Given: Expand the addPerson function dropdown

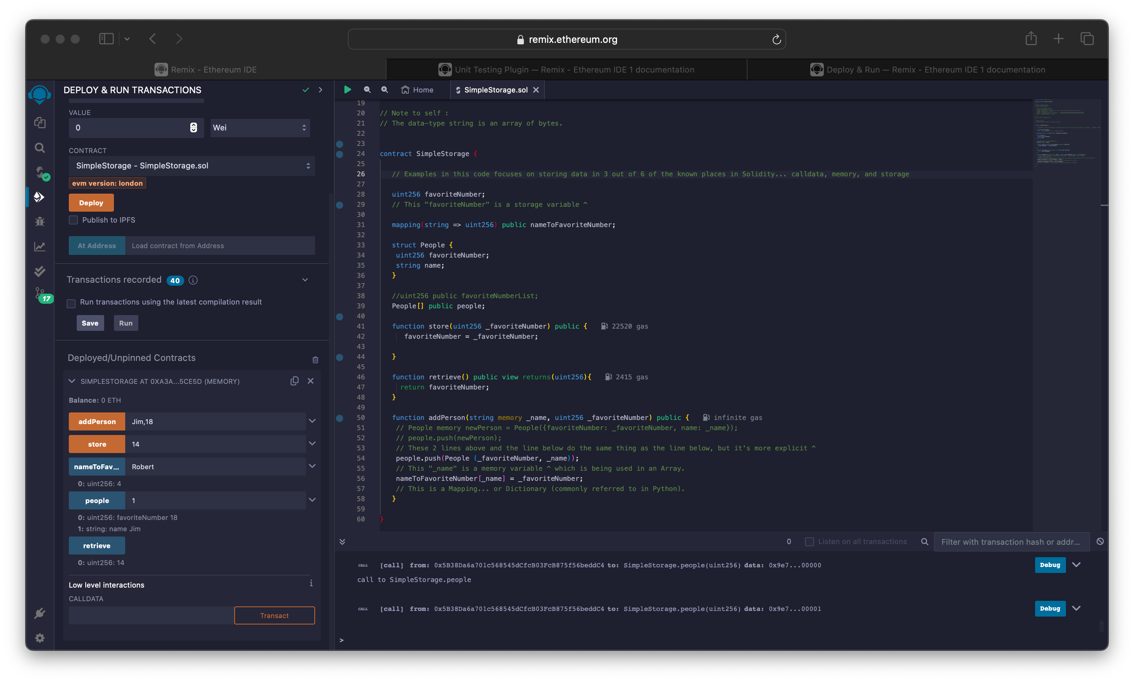Looking at the screenshot, I should click(312, 421).
